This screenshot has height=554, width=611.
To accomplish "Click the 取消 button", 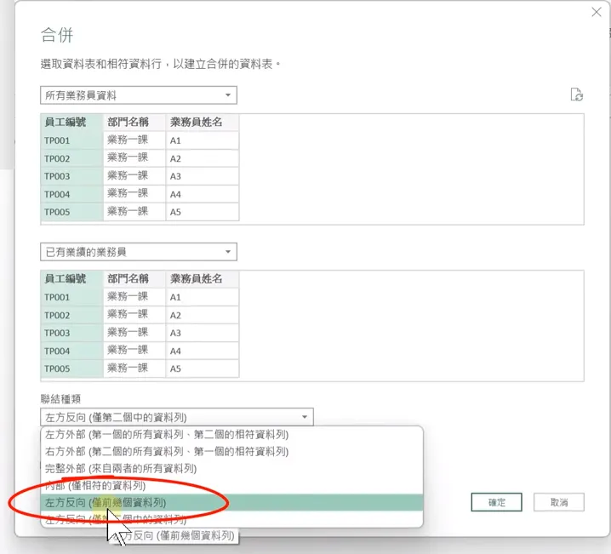I will point(559,502).
